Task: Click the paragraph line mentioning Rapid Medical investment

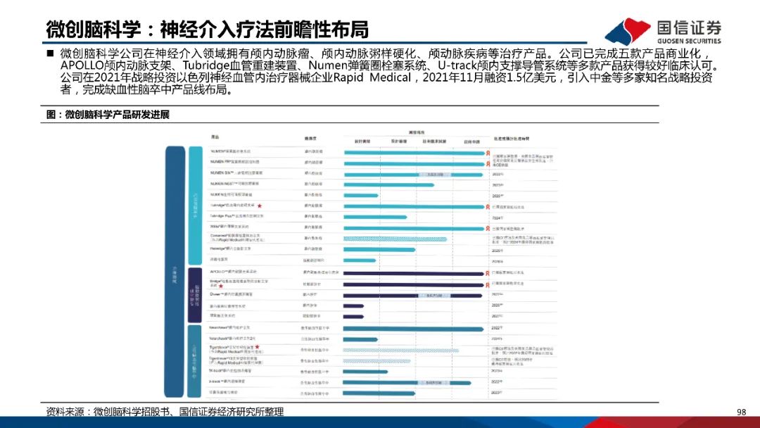Action: pos(386,77)
